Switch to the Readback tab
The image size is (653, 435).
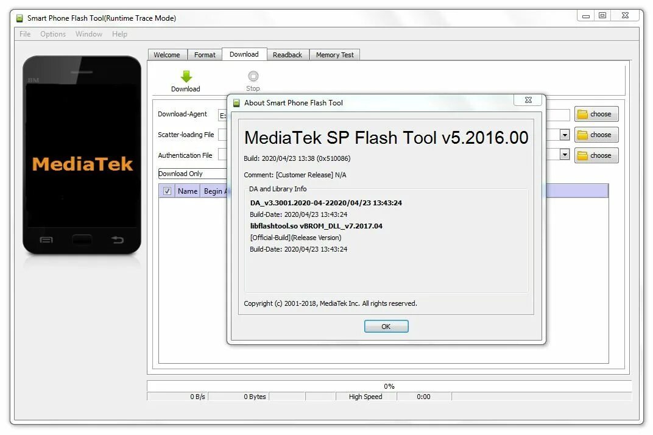click(288, 55)
